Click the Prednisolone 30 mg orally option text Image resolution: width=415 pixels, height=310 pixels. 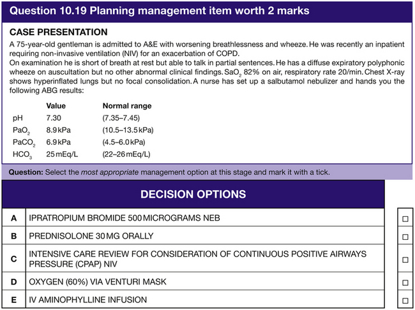pyautogui.click(x=91, y=236)
